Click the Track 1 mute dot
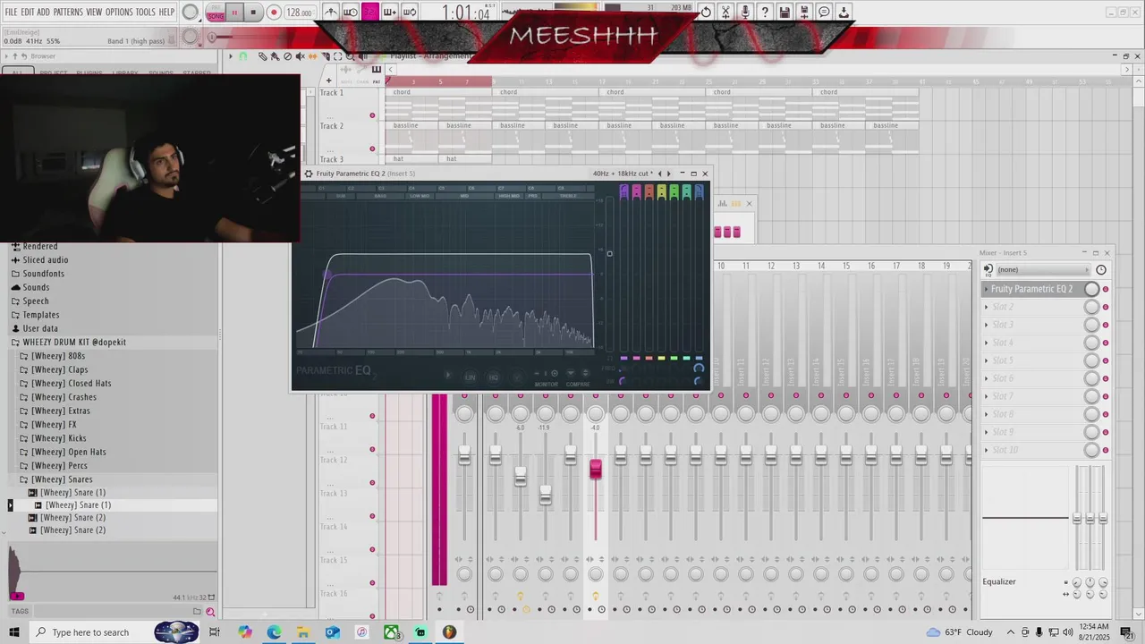Viewport: 1145px width, 644px height. tap(372, 115)
